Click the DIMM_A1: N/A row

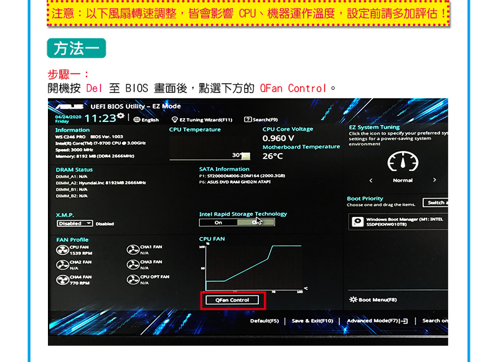pyautogui.click(x=72, y=177)
